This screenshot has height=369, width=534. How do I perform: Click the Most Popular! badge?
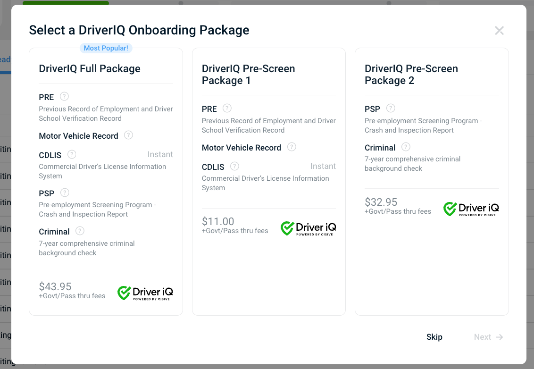106,48
